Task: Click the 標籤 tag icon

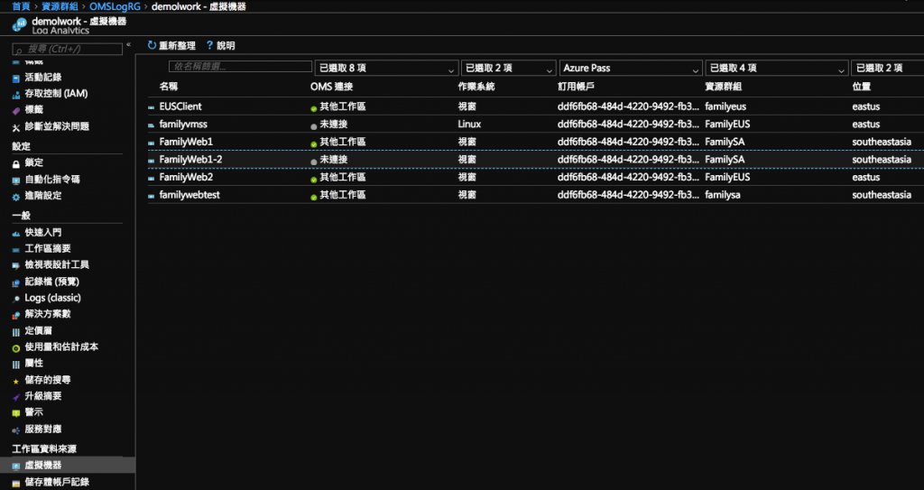Action: 16,110
